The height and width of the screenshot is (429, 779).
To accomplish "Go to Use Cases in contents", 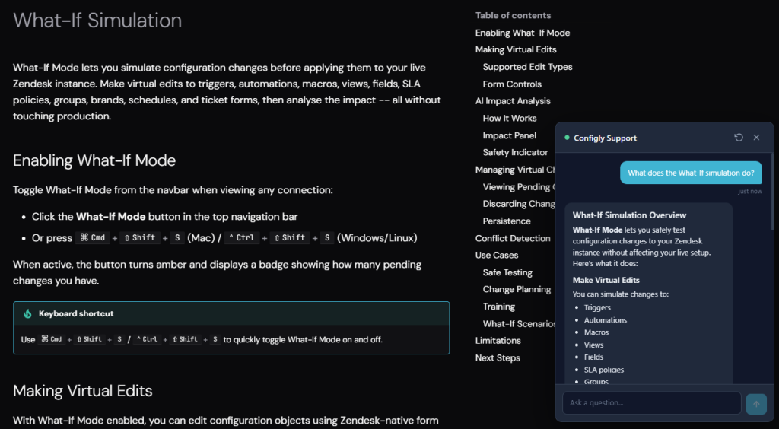I will coord(497,256).
